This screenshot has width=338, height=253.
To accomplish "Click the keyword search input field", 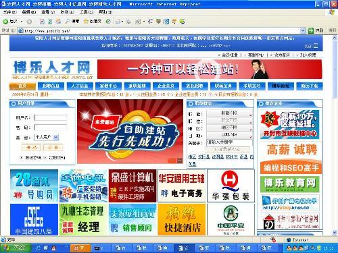I will pos(229,142).
